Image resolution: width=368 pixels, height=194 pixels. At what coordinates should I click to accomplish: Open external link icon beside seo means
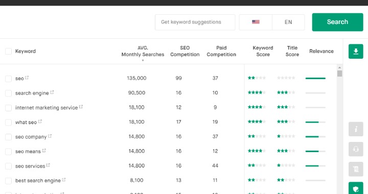(x=44, y=151)
